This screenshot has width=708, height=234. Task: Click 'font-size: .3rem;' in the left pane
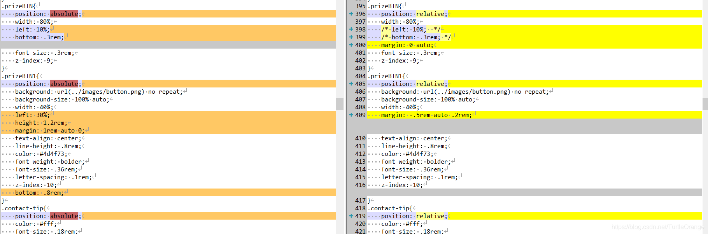pyautogui.click(x=44, y=52)
